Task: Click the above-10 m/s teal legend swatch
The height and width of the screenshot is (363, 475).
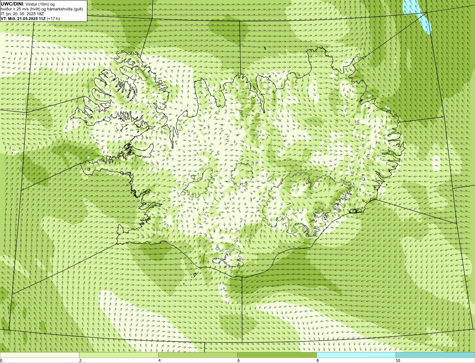Action: click(x=435, y=355)
